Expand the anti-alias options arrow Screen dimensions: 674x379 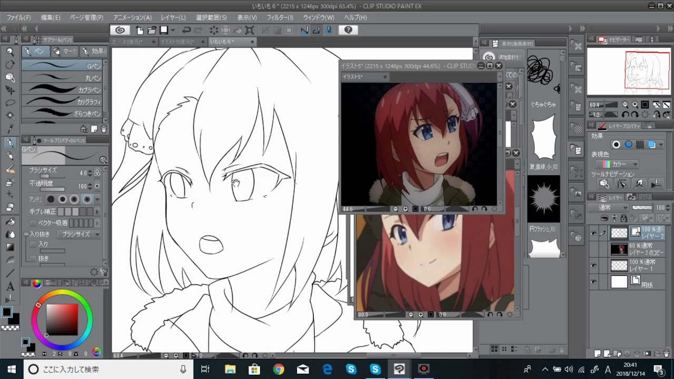97,200
